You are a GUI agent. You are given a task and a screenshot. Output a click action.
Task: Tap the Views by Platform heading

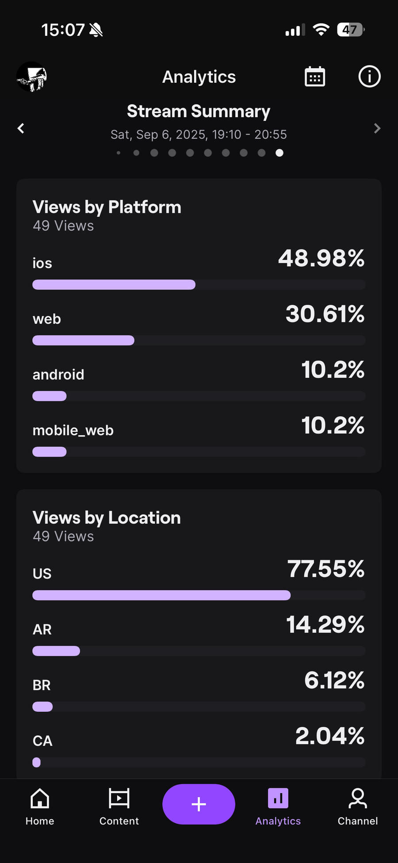(107, 207)
